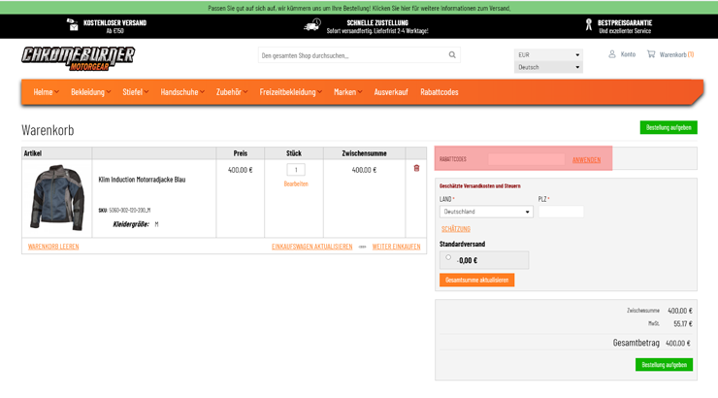The height and width of the screenshot is (398, 718).
Task: Open the Konto account icon
Action: coord(612,54)
